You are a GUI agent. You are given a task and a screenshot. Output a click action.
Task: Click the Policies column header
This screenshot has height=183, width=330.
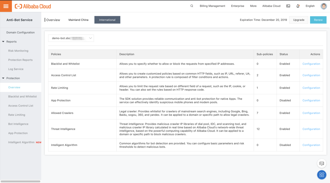pyautogui.click(x=56, y=54)
